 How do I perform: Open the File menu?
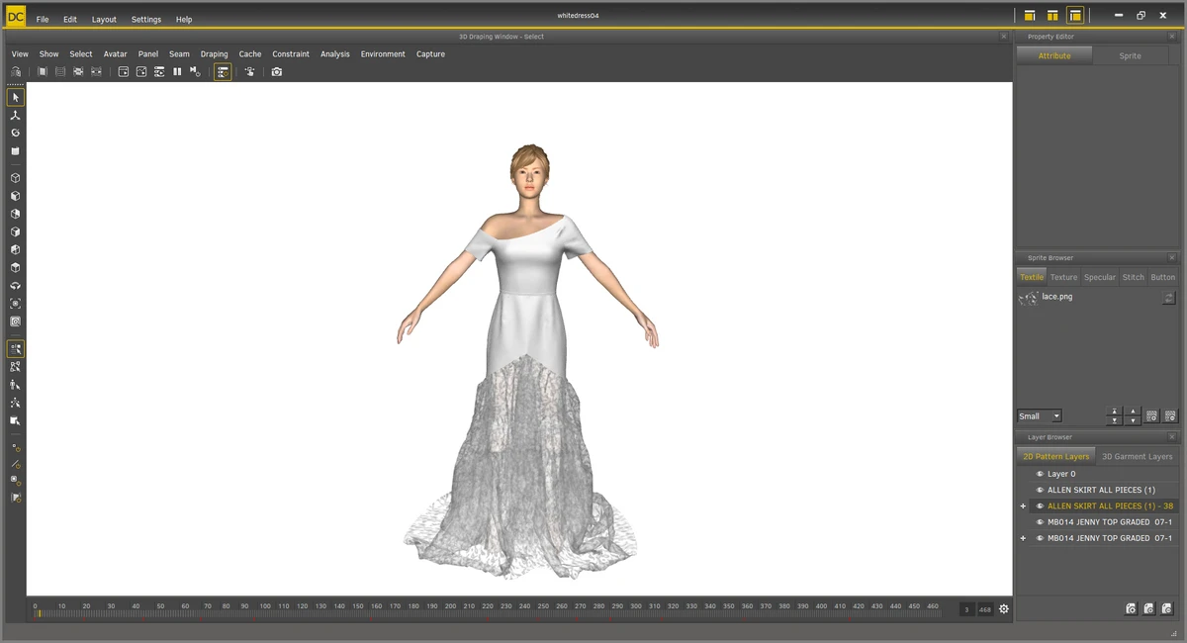pos(43,20)
